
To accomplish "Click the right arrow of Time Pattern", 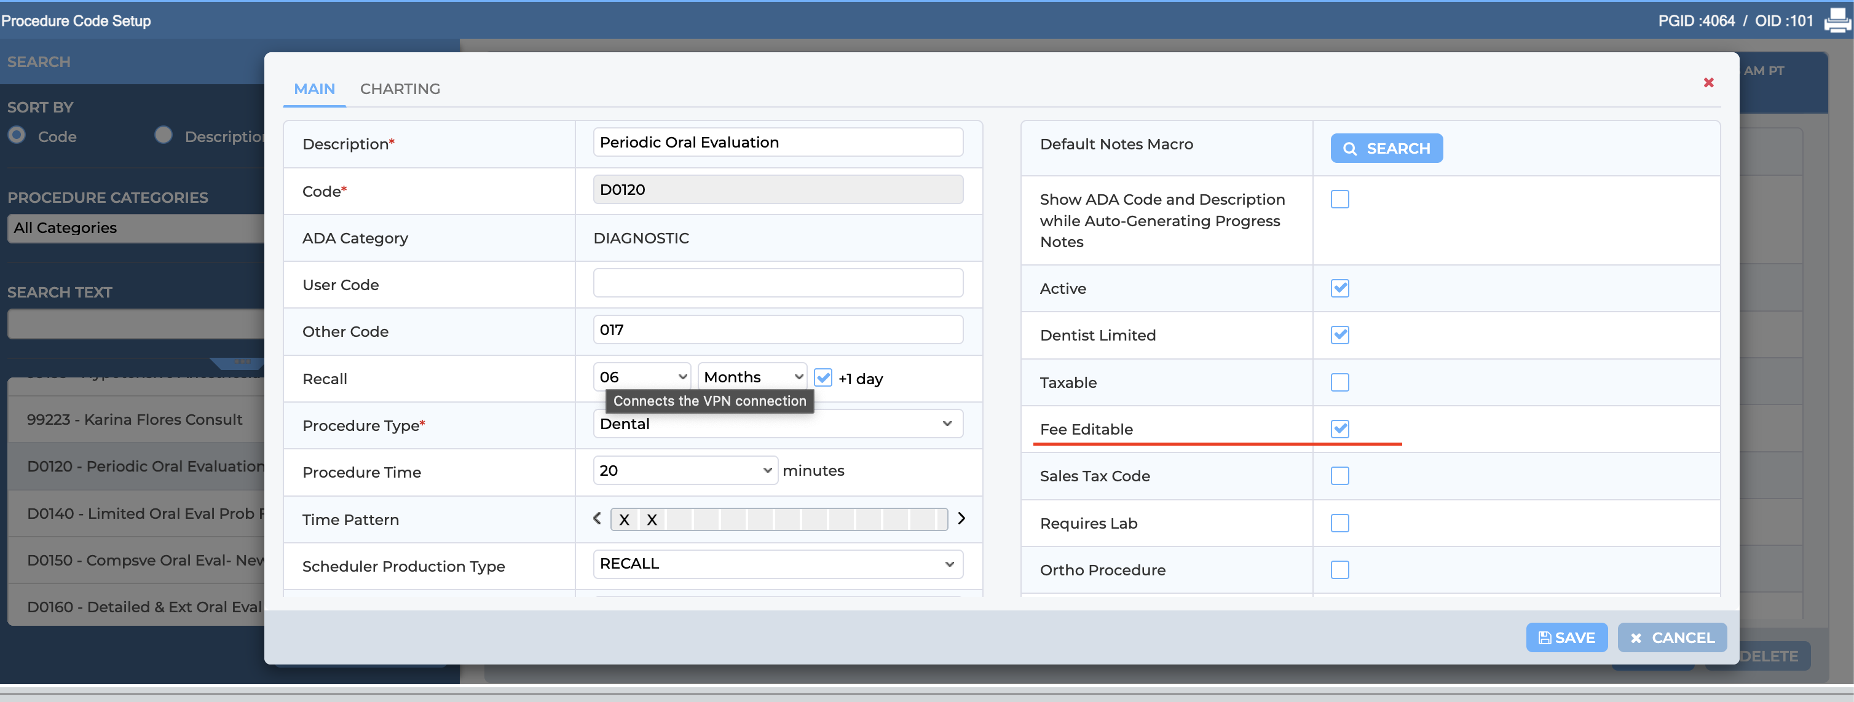I will click(x=961, y=518).
